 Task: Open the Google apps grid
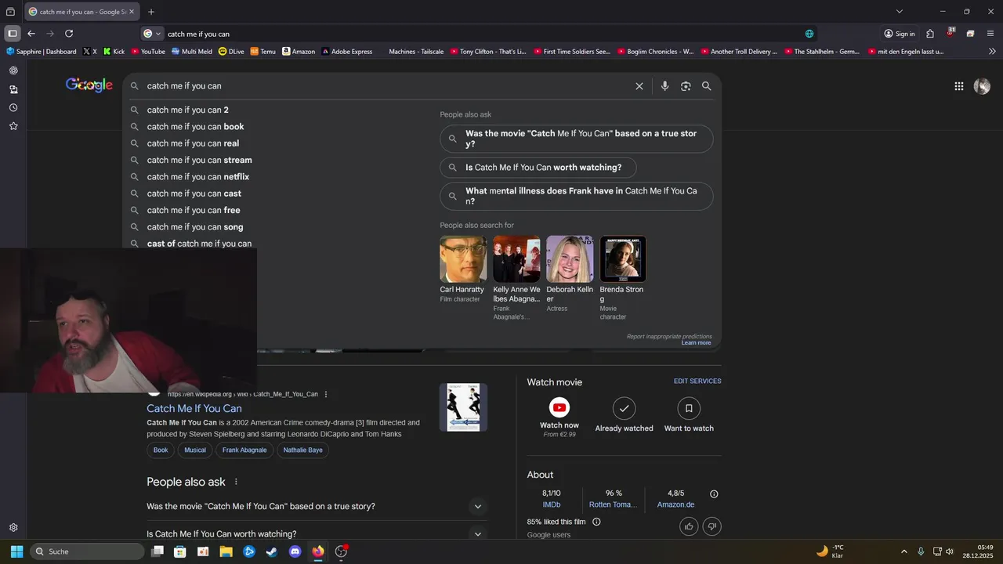pyautogui.click(x=959, y=86)
